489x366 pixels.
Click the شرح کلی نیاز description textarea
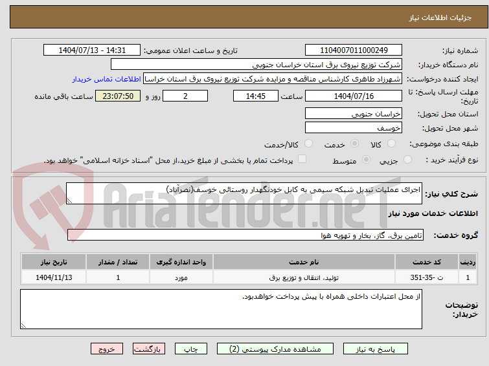click(x=244, y=193)
